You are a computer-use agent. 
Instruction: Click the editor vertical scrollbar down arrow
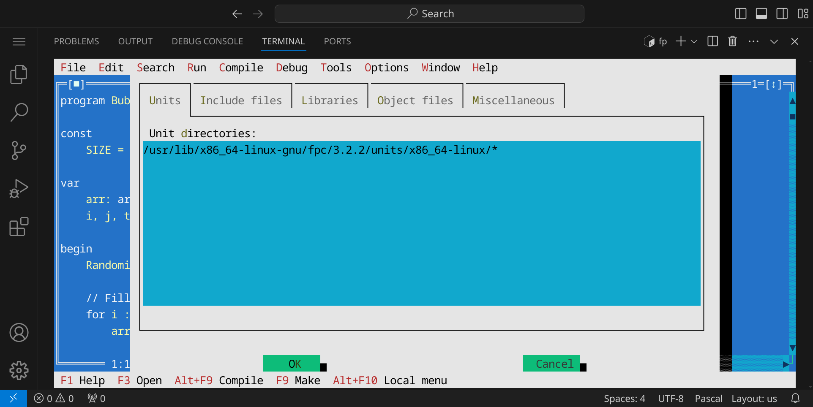(792, 348)
